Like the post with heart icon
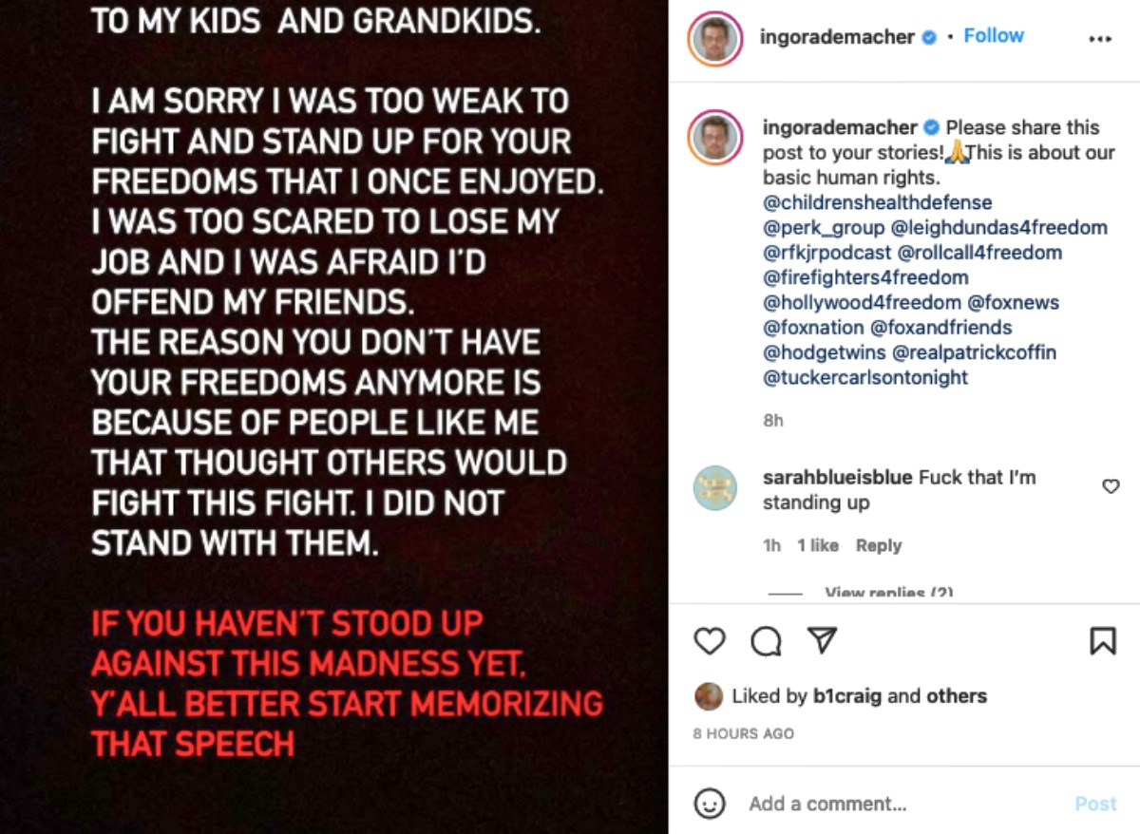 [x=710, y=642]
